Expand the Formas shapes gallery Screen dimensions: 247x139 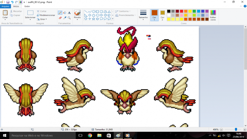click(x=112, y=19)
